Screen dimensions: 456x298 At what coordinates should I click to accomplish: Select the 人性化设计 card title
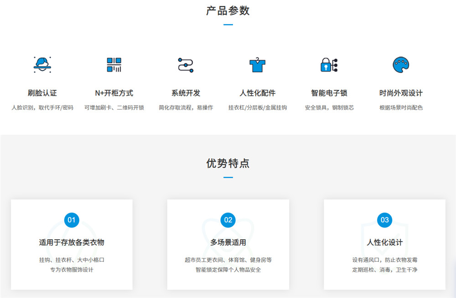(x=384, y=242)
